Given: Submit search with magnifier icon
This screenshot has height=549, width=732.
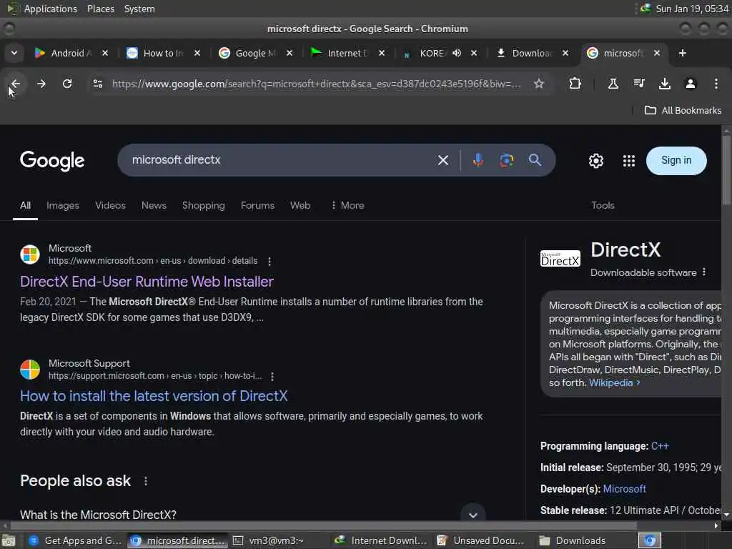Looking at the screenshot, I should [x=535, y=160].
